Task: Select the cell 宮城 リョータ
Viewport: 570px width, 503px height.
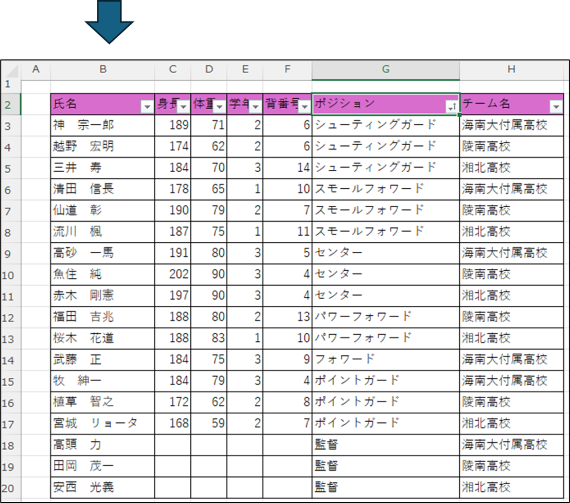Action: (x=103, y=423)
